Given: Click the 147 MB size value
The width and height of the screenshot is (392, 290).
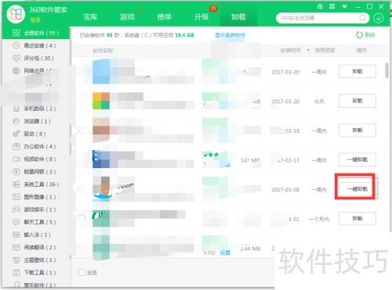Looking at the screenshot, I should tap(250, 160).
